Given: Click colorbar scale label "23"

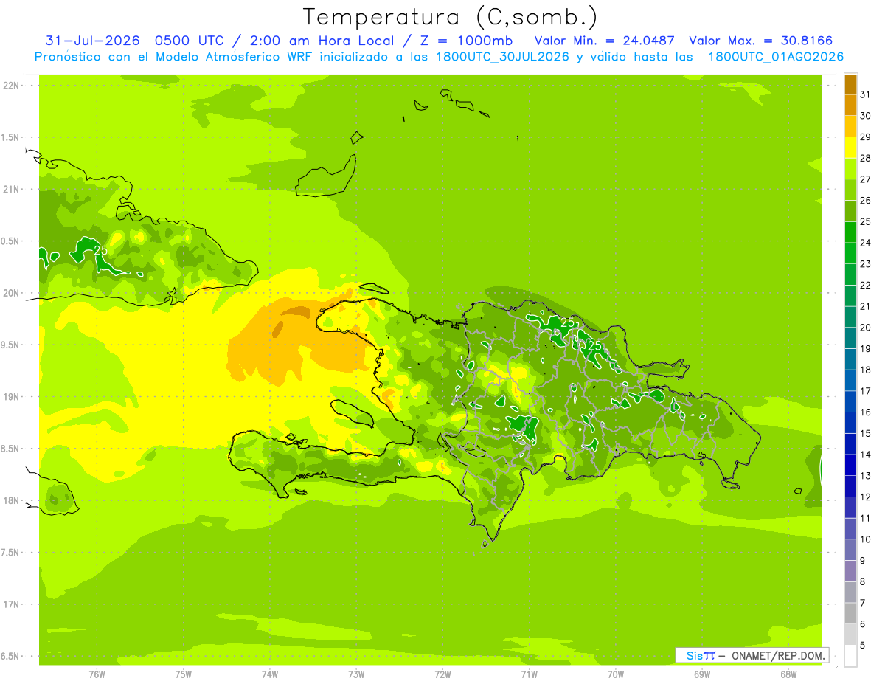Looking at the screenshot, I should pos(865,264).
